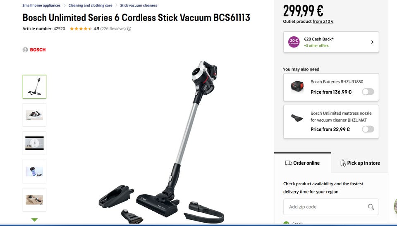Click the purple 20 € cashback badge

(x=294, y=42)
